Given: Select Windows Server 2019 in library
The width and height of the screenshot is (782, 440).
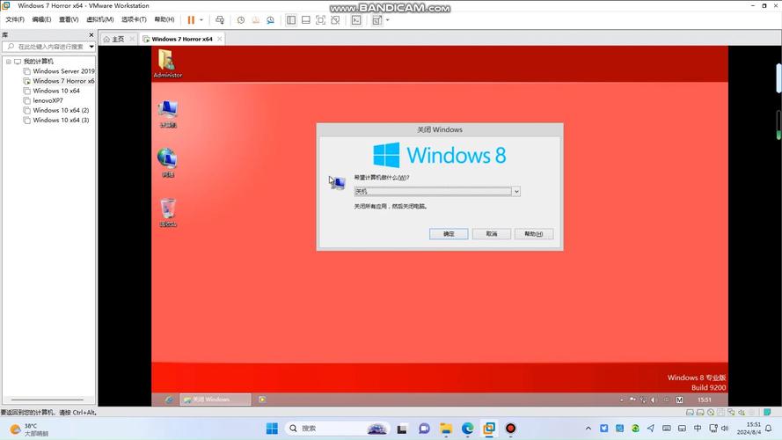Looking at the screenshot, I should coord(63,71).
